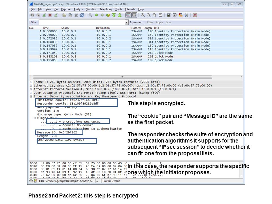Image resolution: width=272 pixels, height=204 pixels.
Task: Click the packet list horizontal scrollbar
Action: [x=122, y=77]
